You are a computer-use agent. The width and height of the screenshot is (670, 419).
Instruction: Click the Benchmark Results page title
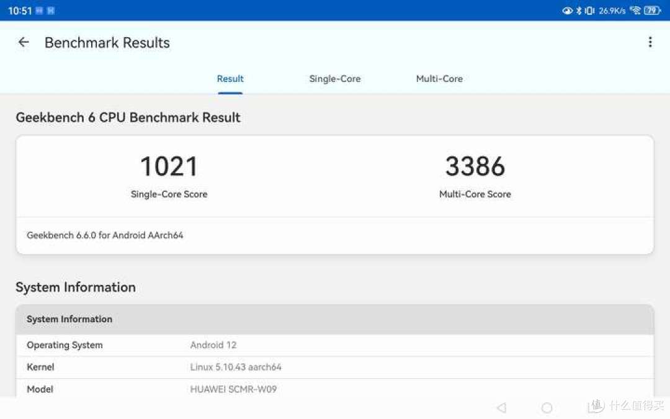[x=107, y=43]
